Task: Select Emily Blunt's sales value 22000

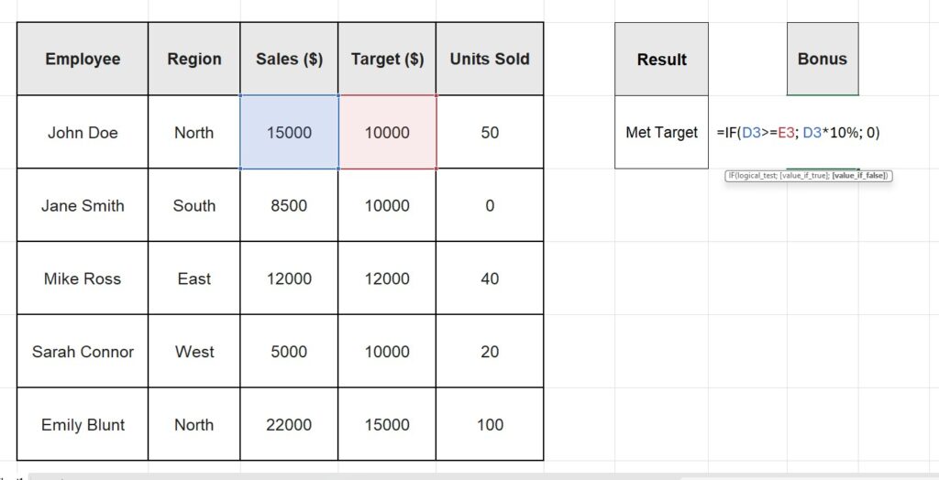Action: click(289, 425)
